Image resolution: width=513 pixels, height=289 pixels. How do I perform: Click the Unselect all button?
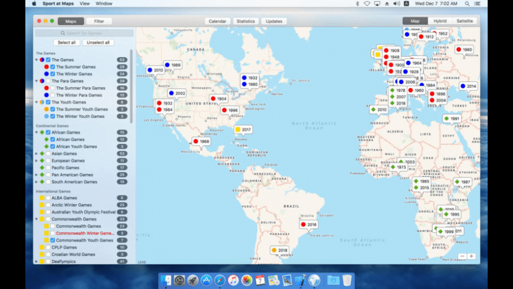click(98, 42)
